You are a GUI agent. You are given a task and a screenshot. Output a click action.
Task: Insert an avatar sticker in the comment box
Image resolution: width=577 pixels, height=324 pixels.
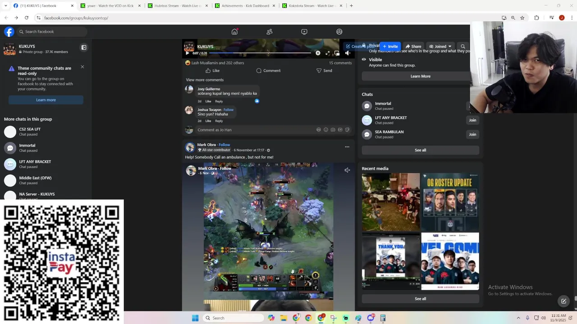(x=319, y=130)
